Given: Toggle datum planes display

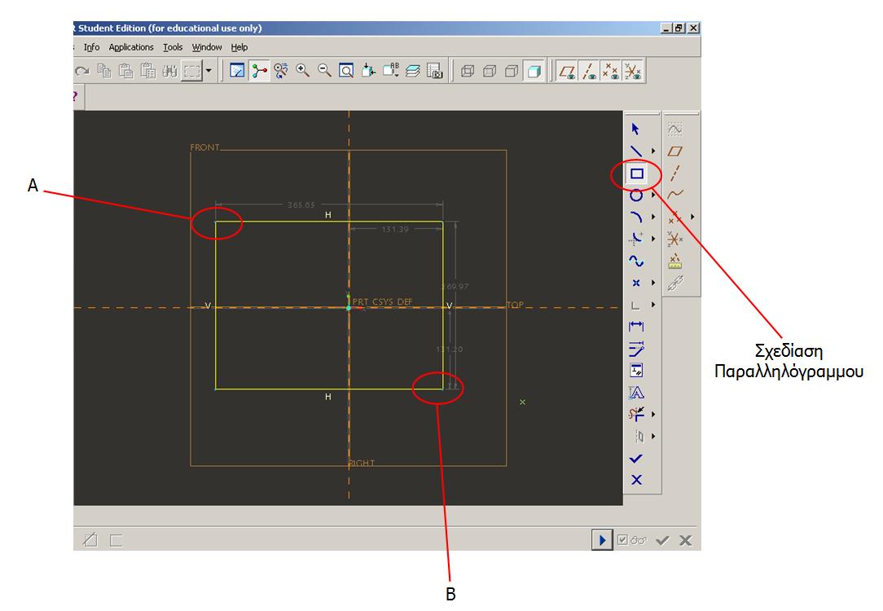Looking at the screenshot, I should pos(566,71).
